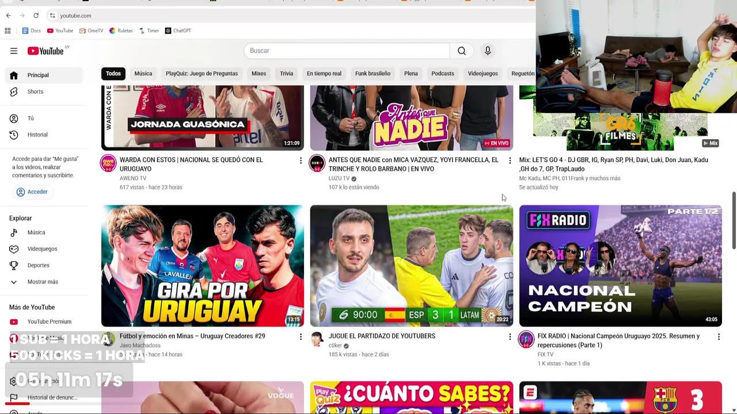The width and height of the screenshot is (737, 414).
Task: Open more options for Fútbol y emoción video
Action: (301, 336)
